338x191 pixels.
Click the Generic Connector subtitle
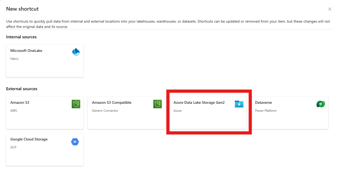click(x=105, y=111)
